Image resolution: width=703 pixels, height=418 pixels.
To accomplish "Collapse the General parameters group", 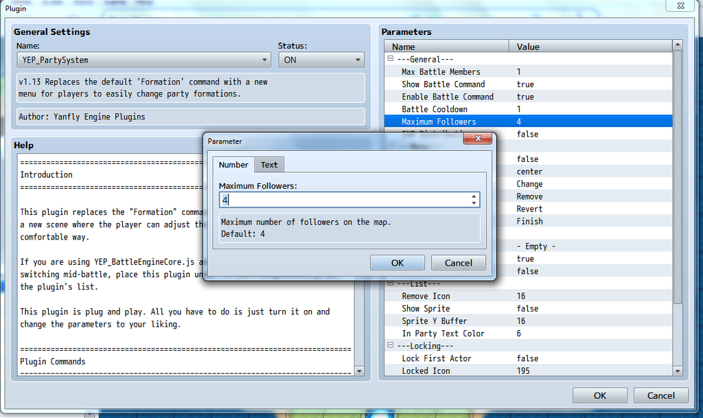I will tap(391, 59).
